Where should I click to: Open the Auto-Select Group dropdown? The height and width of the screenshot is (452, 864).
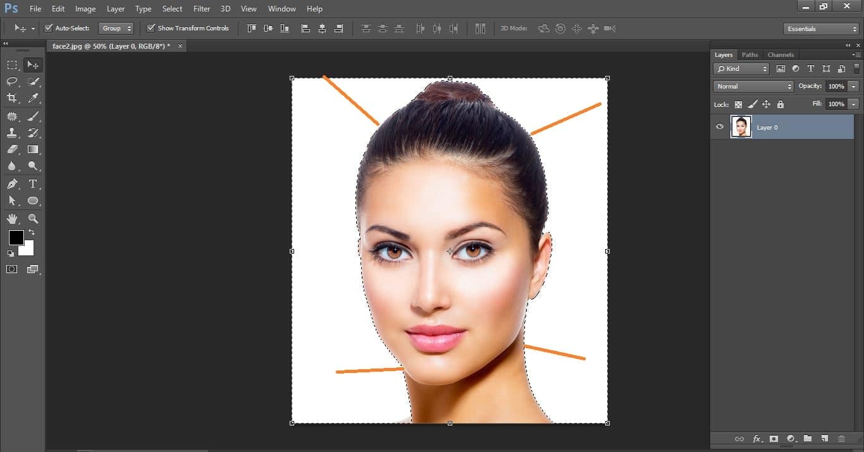click(x=116, y=28)
